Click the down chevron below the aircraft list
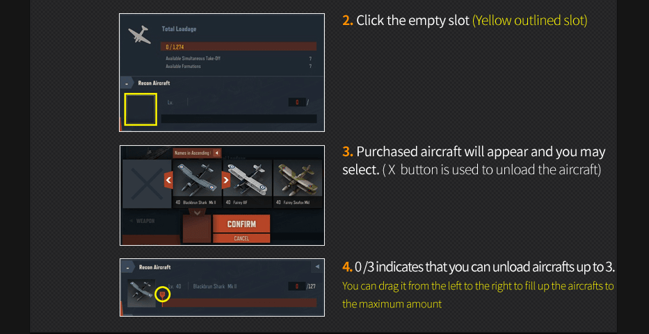The image size is (649, 334). point(197,212)
